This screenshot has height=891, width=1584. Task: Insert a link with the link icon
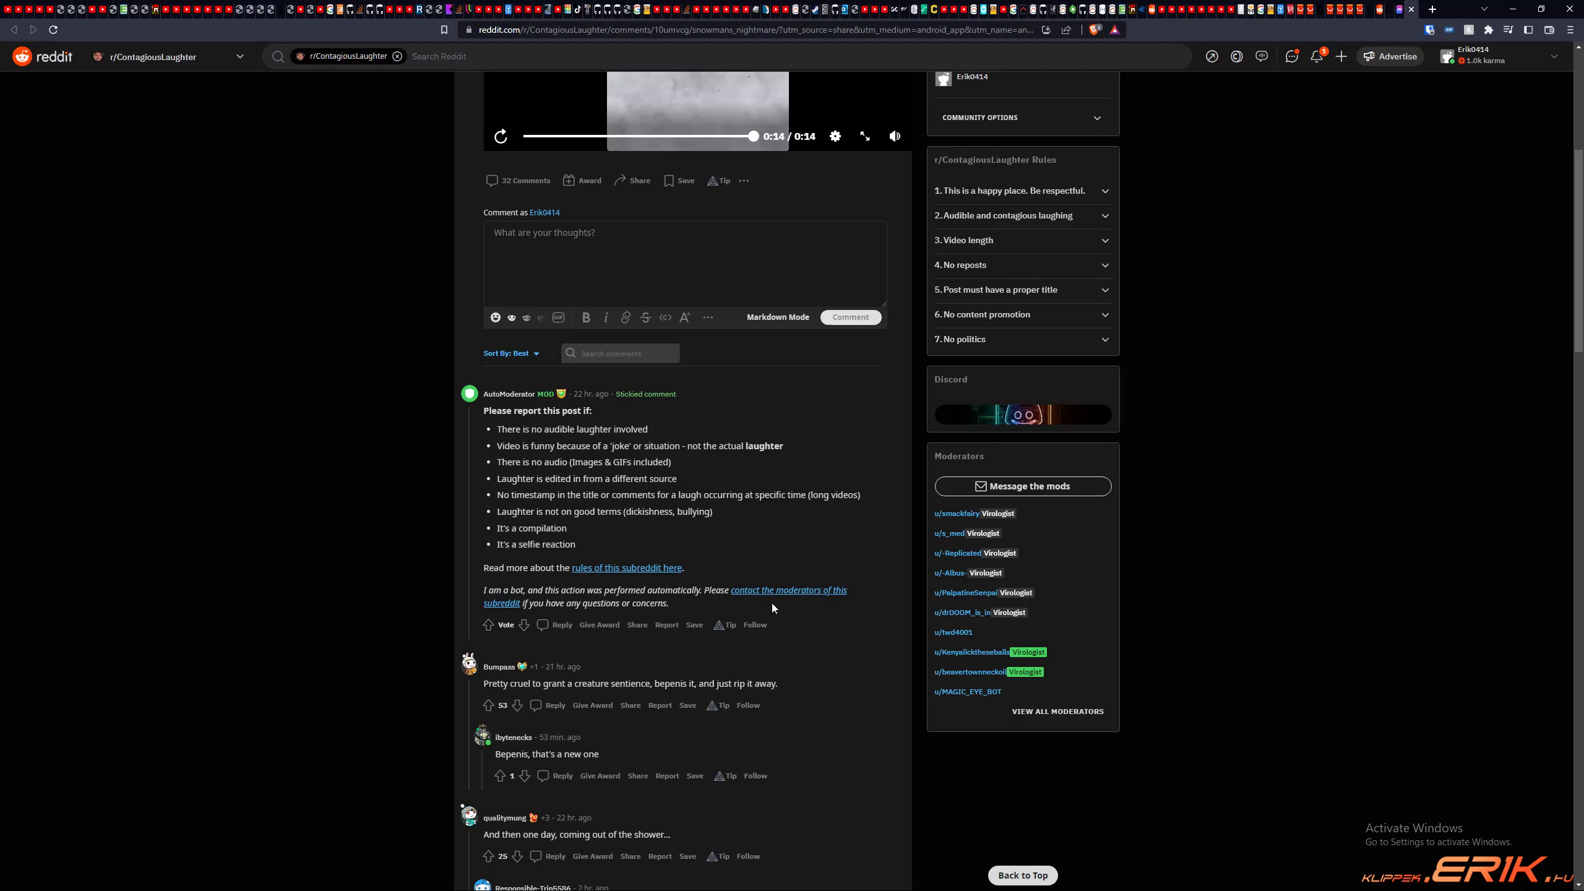tap(626, 317)
